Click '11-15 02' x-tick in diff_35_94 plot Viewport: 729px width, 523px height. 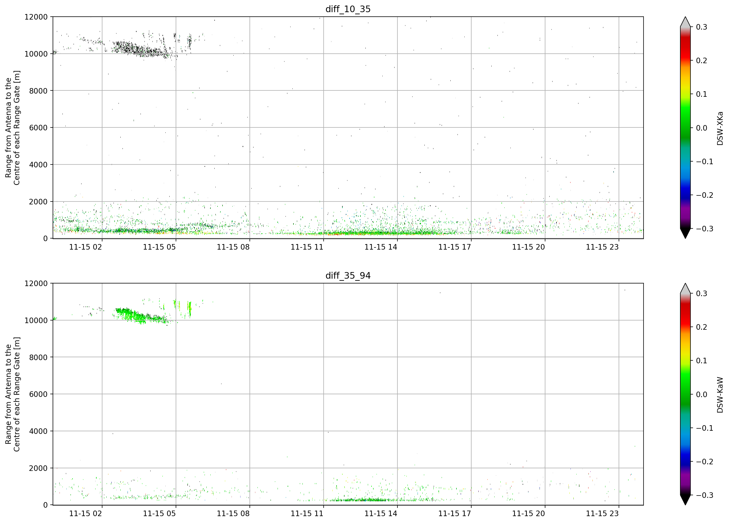pos(85,514)
